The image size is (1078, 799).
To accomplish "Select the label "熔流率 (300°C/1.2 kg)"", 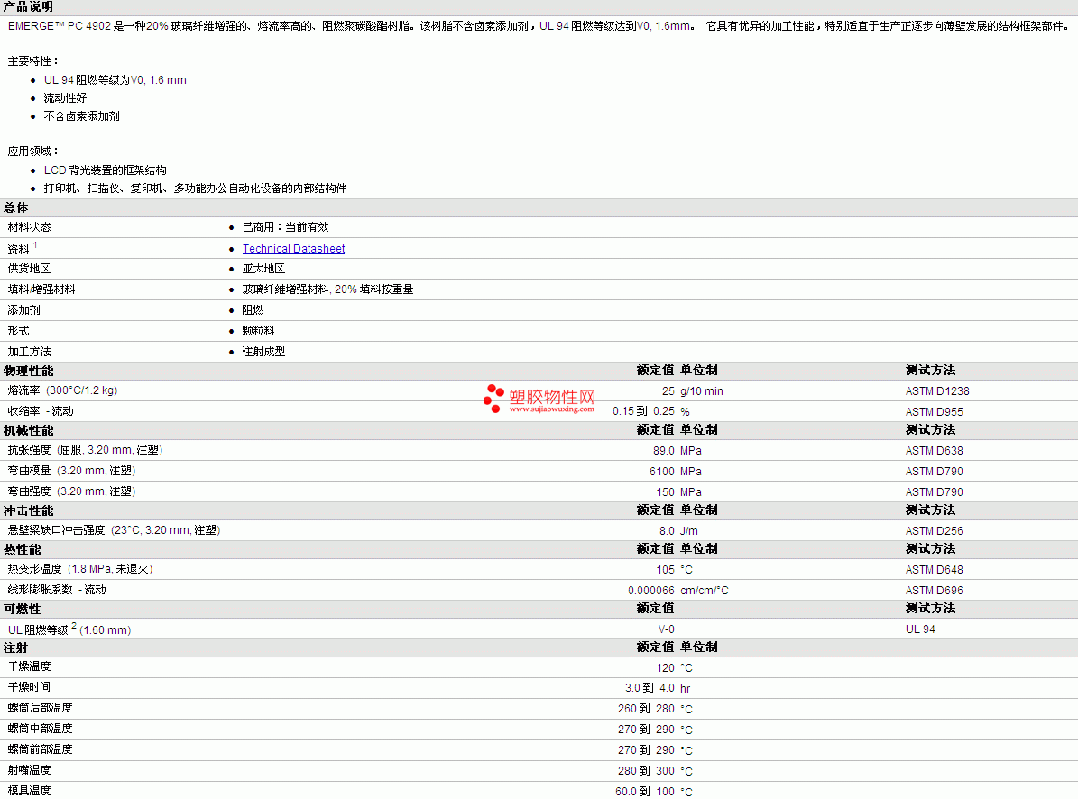I will (x=62, y=390).
